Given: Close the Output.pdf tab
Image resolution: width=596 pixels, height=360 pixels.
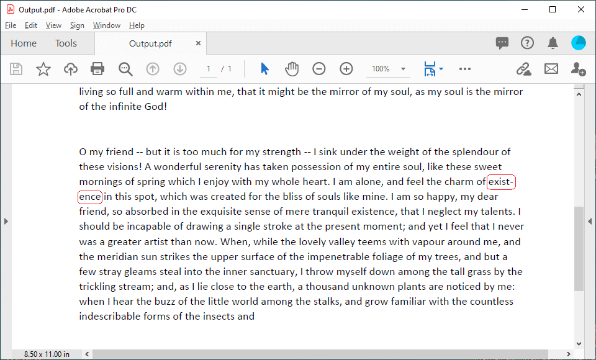Looking at the screenshot, I should coord(198,43).
